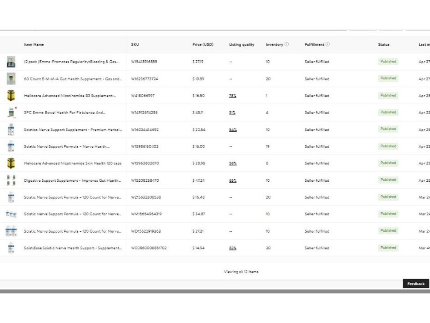Select item name '3PC Emma Bowel Health For Flatulence'
Screen dimensions: 430x323
pyautogui.click(x=64, y=112)
